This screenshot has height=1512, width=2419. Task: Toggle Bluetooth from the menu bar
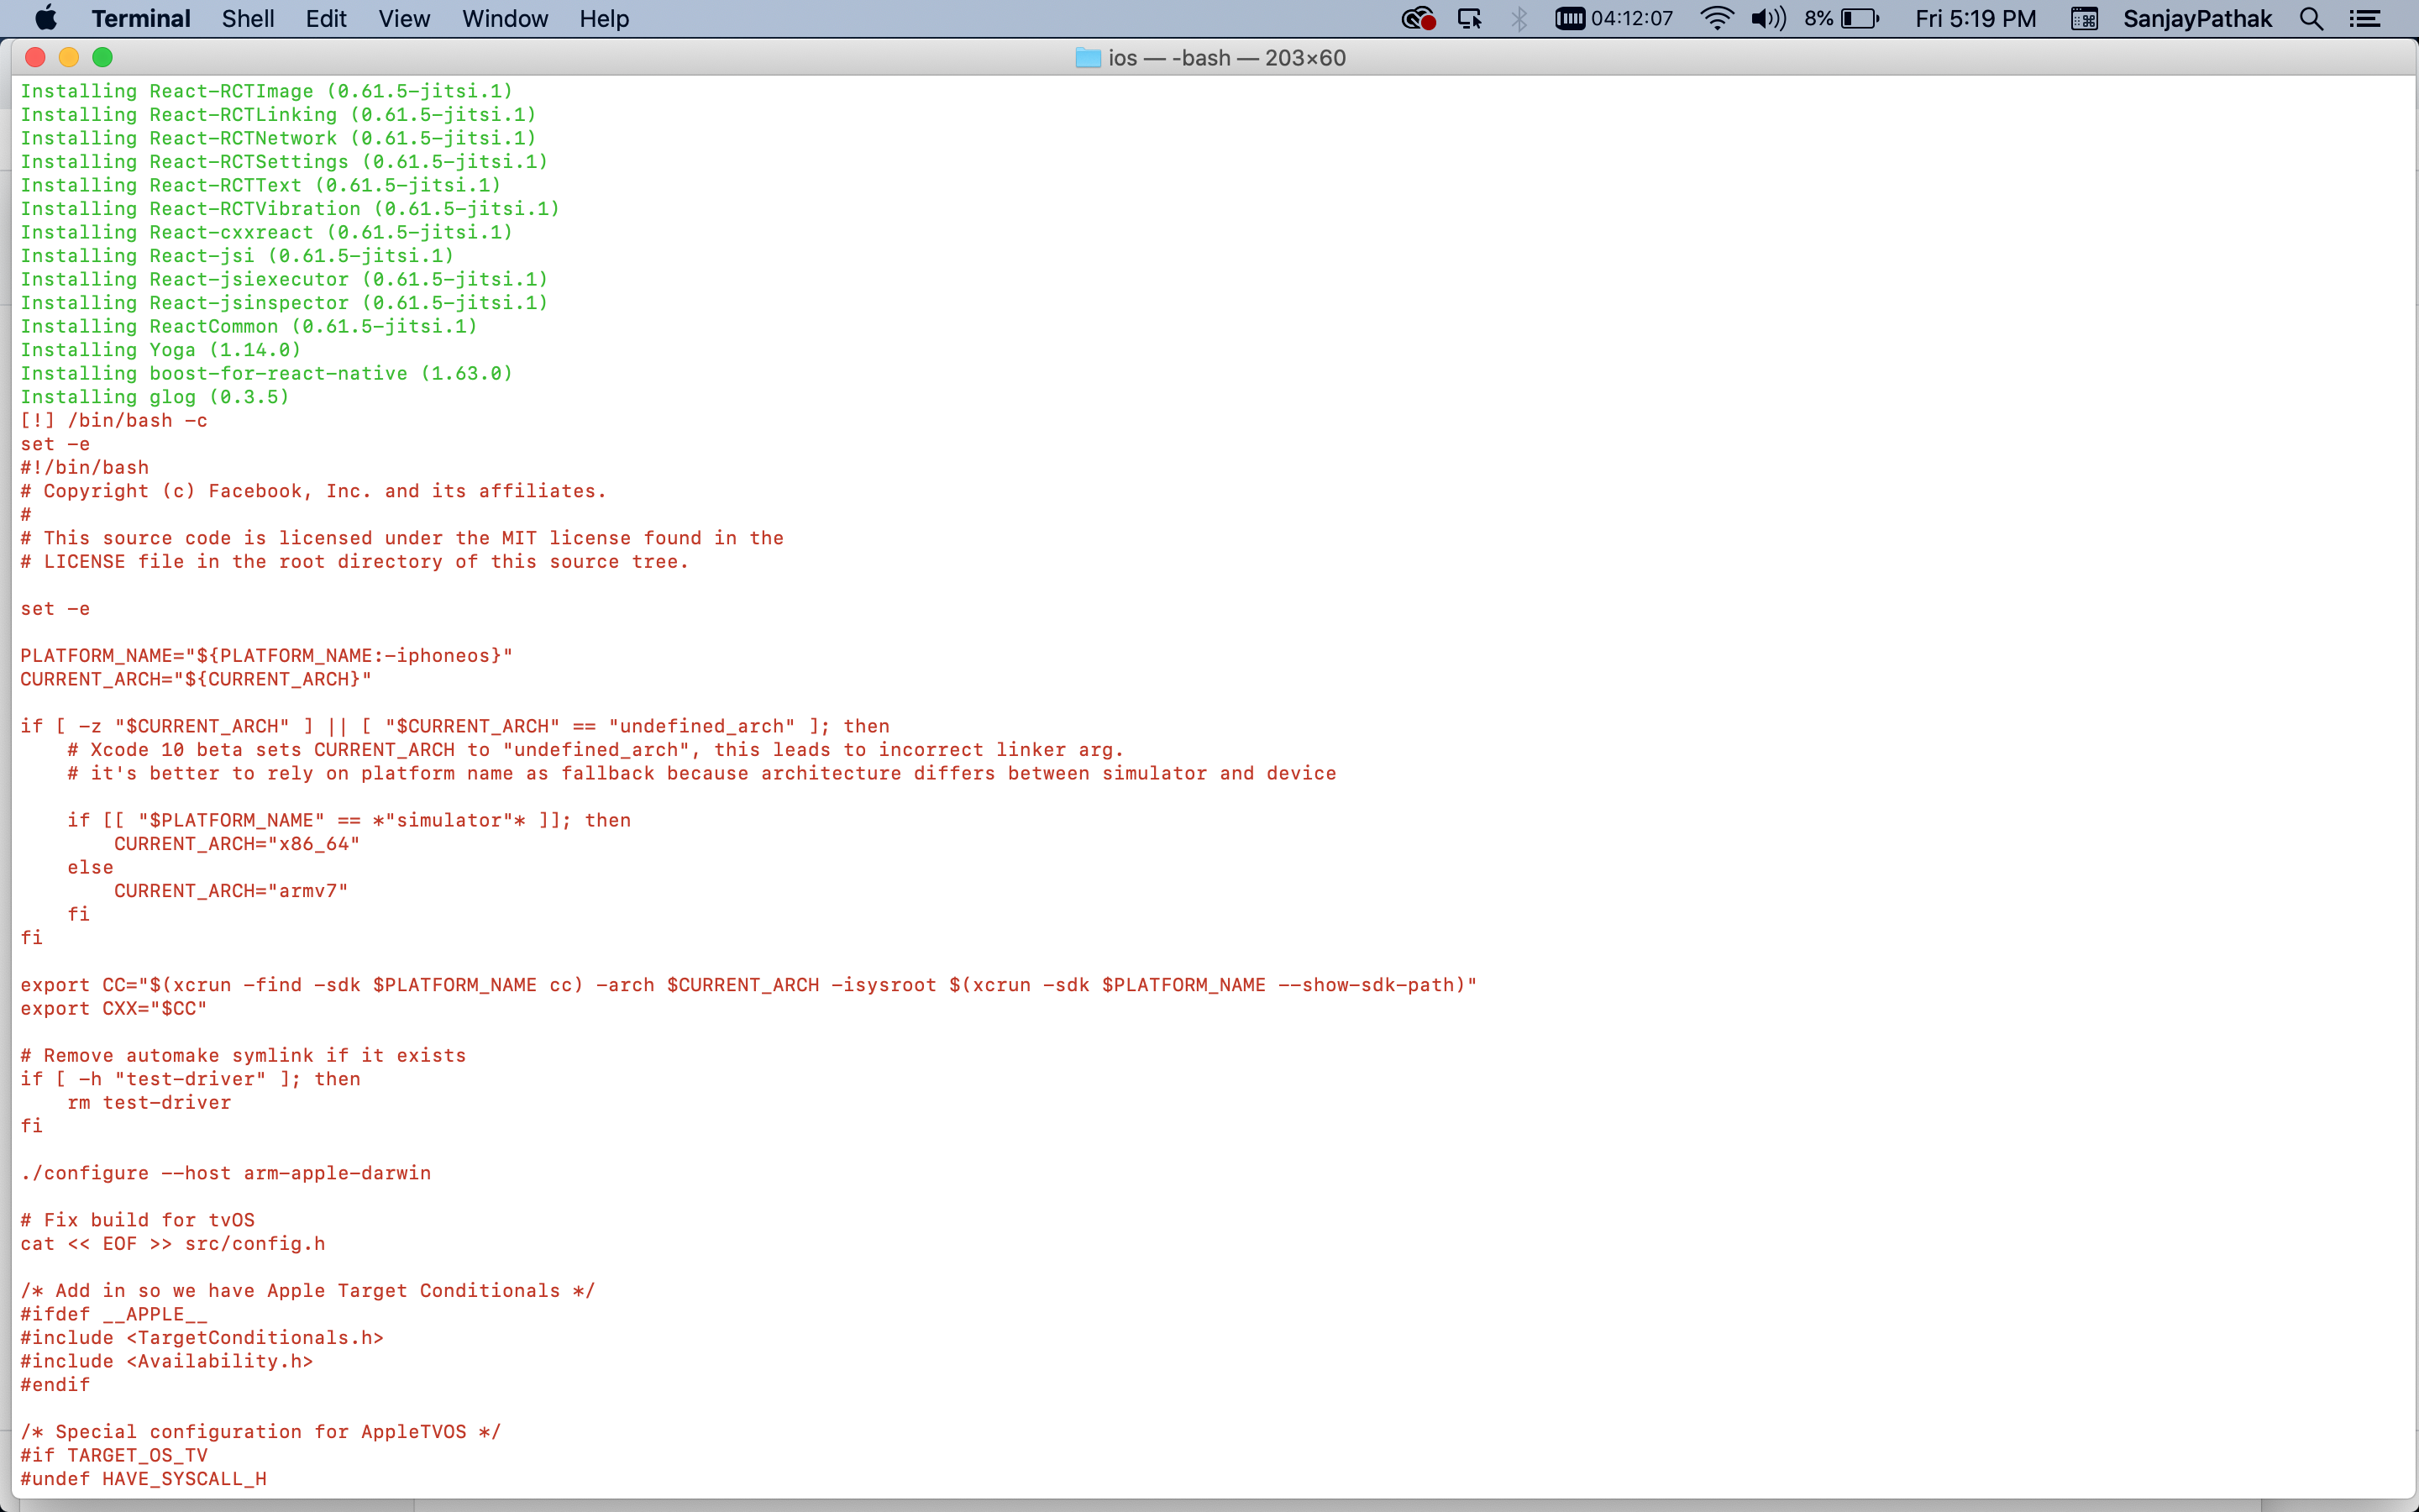click(1519, 18)
